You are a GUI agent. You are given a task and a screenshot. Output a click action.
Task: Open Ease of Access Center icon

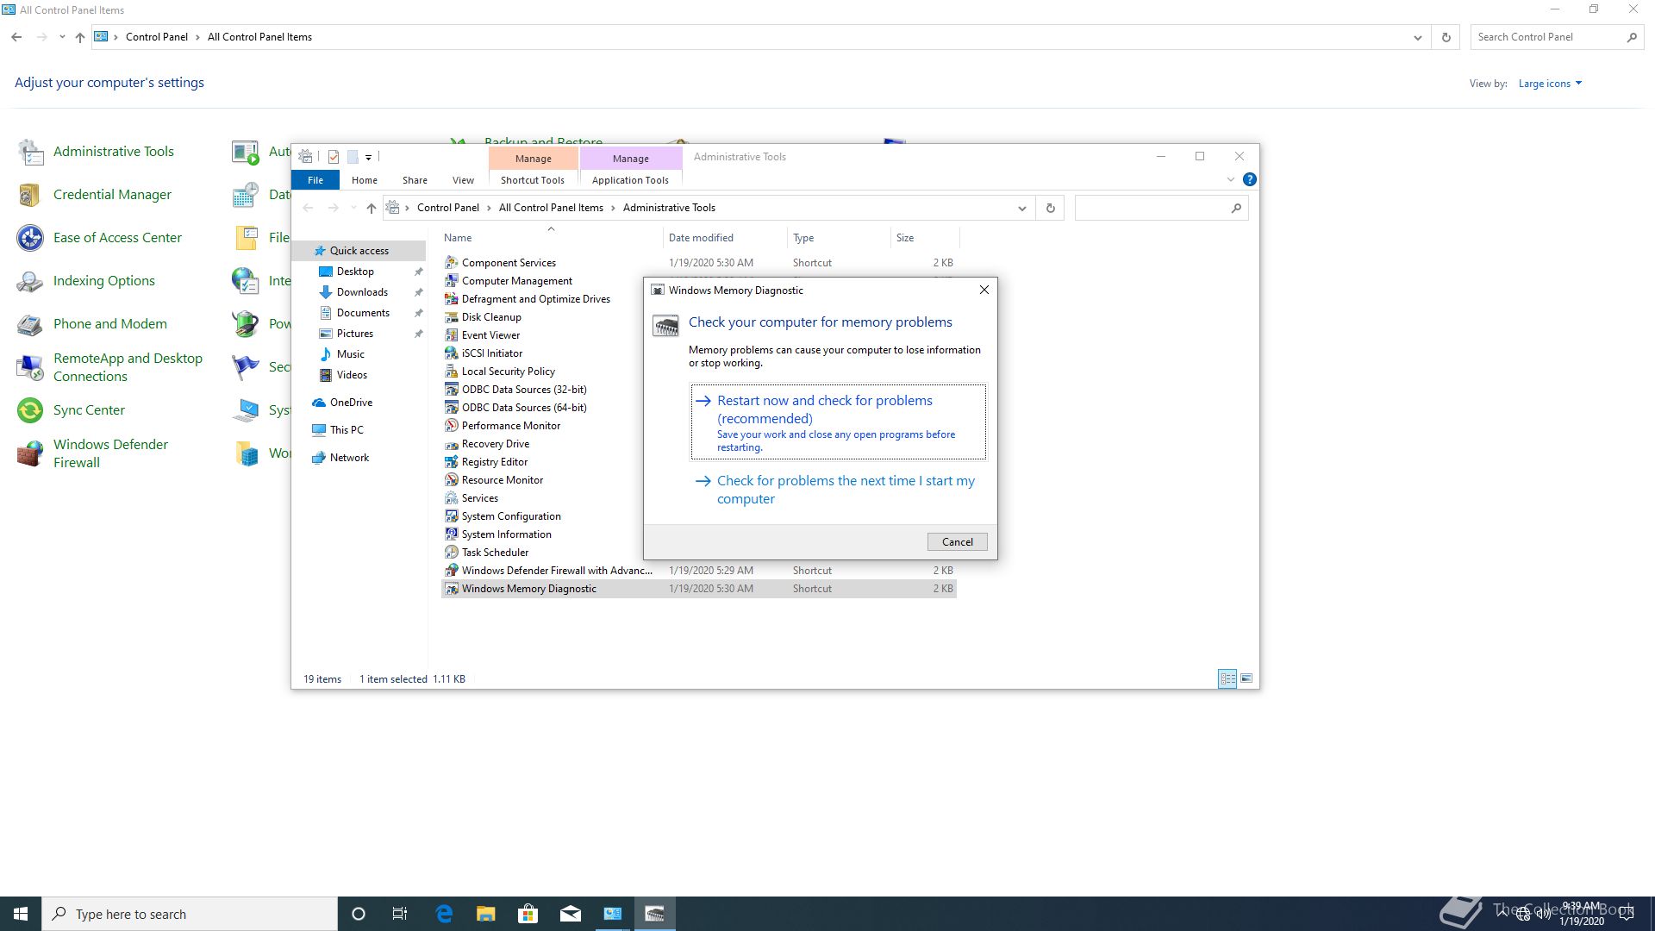(x=31, y=238)
